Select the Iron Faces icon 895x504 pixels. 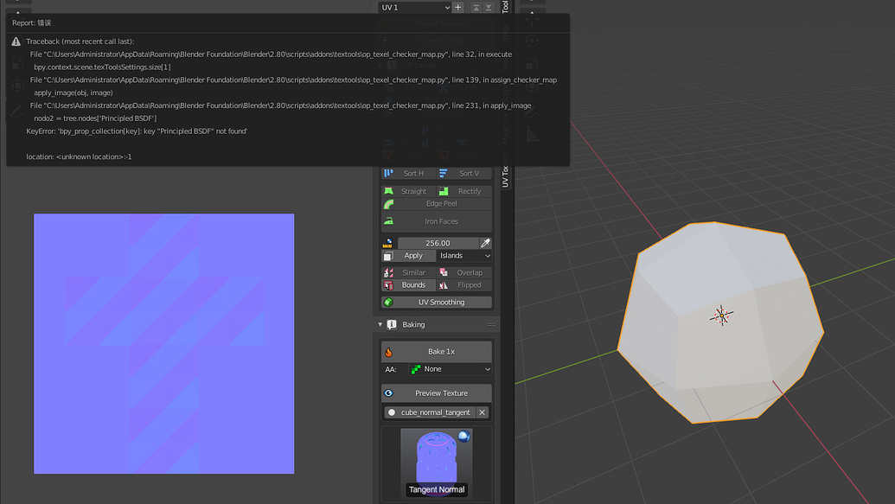[390, 220]
